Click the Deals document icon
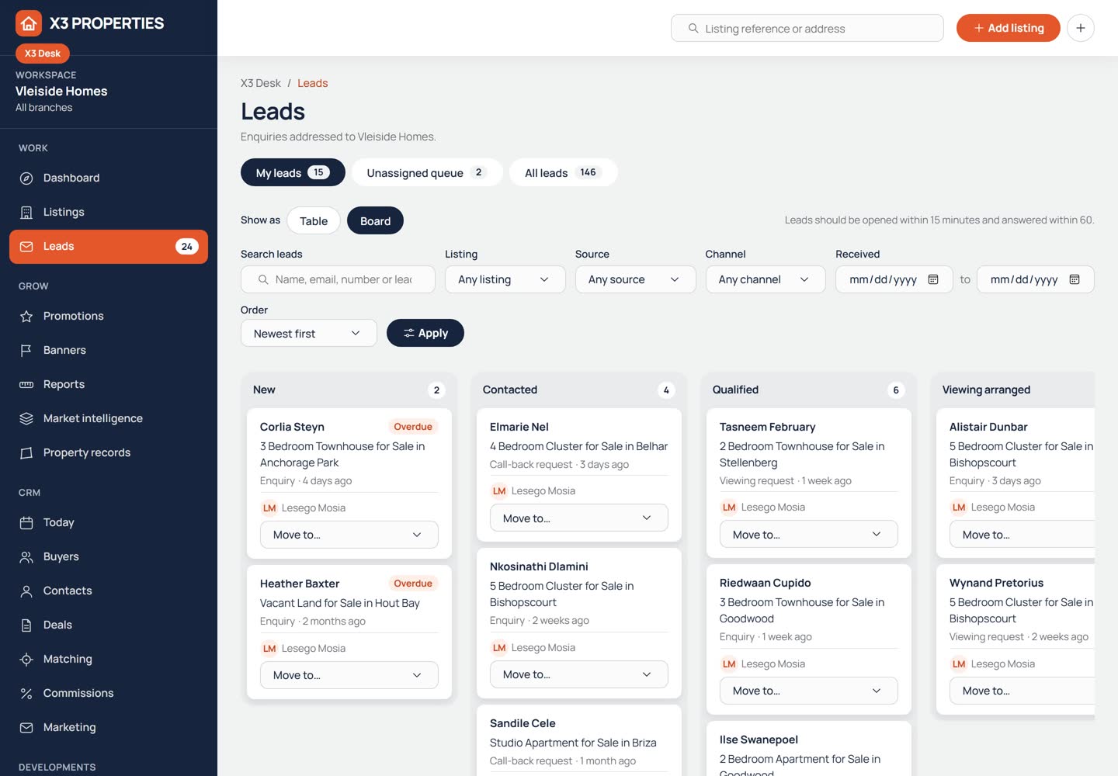1118x776 pixels. pyautogui.click(x=26, y=625)
